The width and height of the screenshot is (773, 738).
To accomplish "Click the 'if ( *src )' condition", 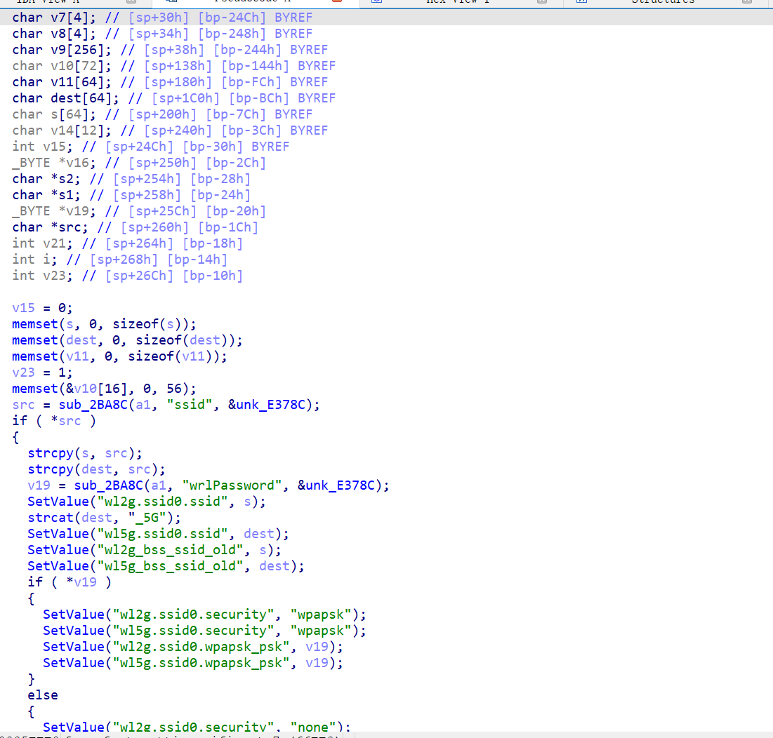I will pyautogui.click(x=54, y=421).
